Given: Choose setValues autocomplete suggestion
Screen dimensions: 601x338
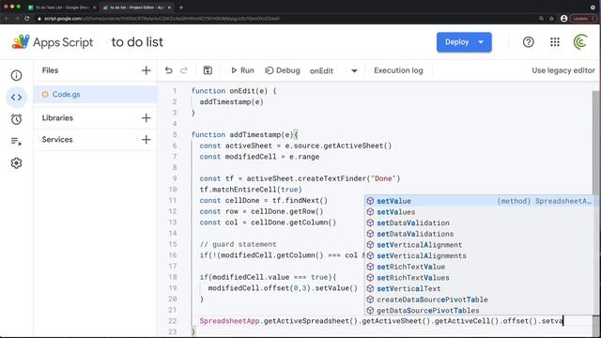Looking at the screenshot, I should click(481, 212).
